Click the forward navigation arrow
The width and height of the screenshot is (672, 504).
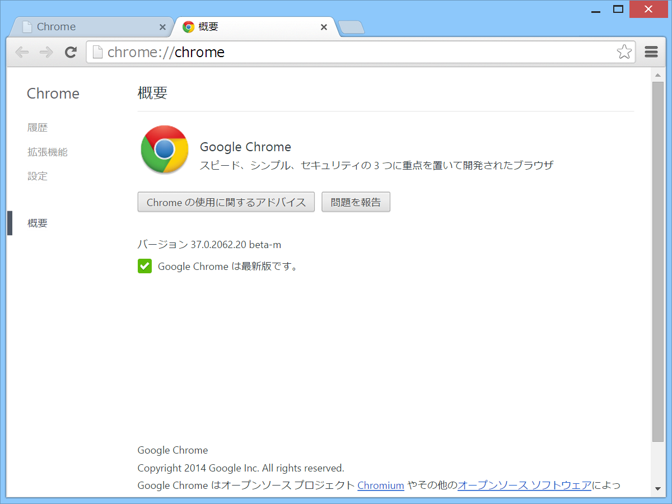coord(45,52)
